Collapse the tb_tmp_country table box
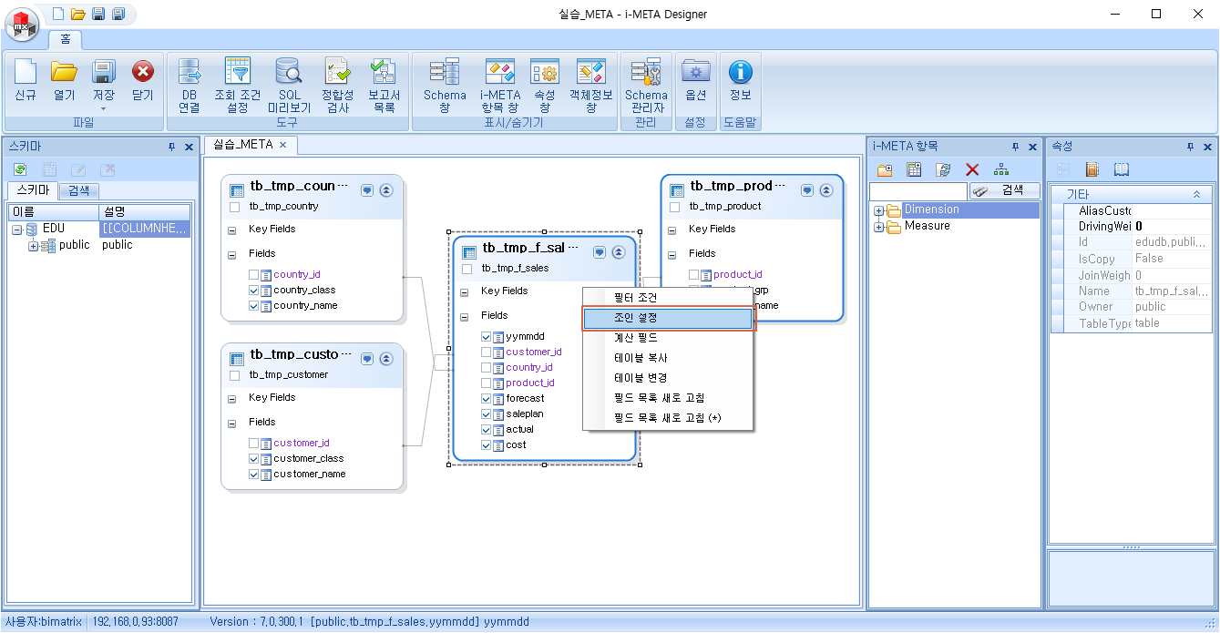Screen dimensions: 1220x633 [x=386, y=190]
